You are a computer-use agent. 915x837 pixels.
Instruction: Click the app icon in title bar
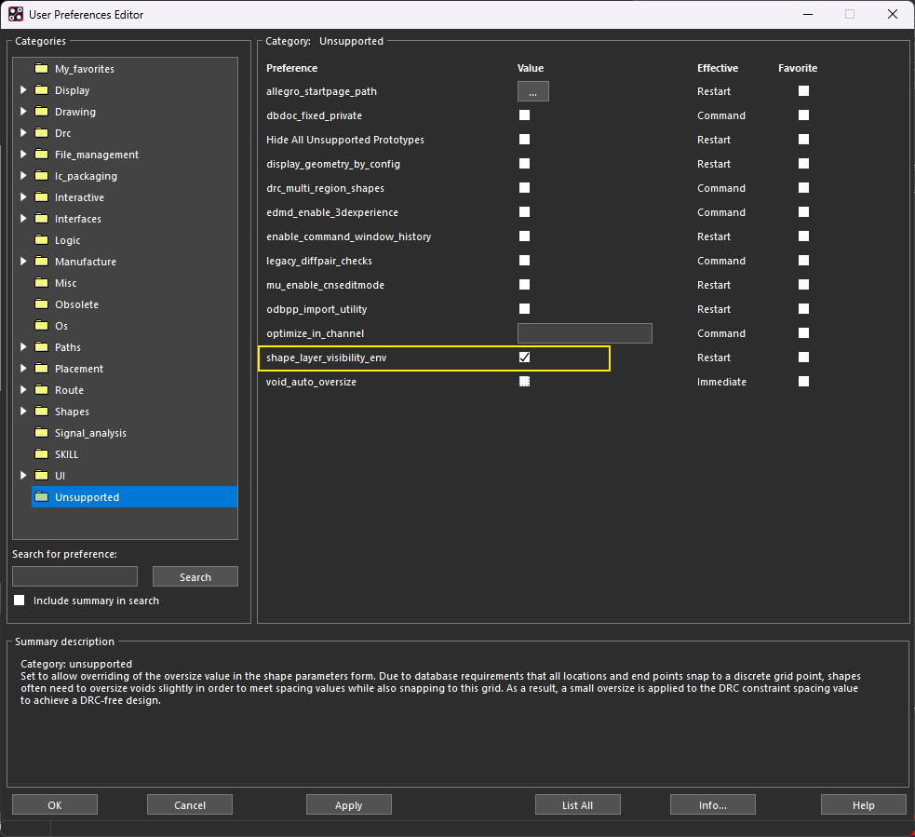[x=16, y=15]
